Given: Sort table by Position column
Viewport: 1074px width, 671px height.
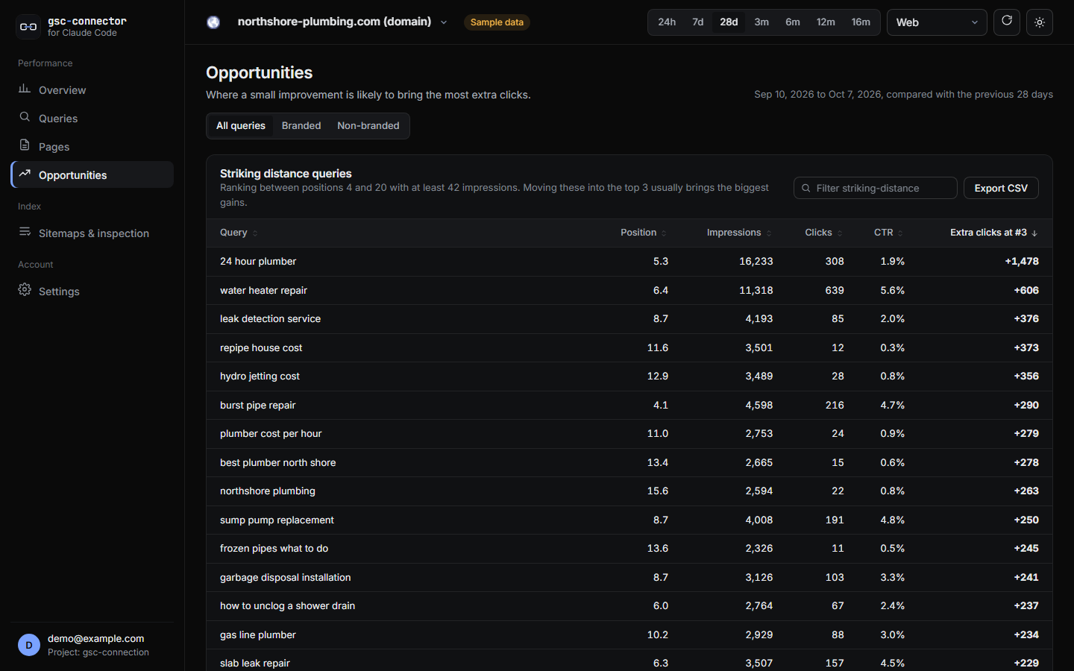Looking at the screenshot, I should (x=643, y=233).
